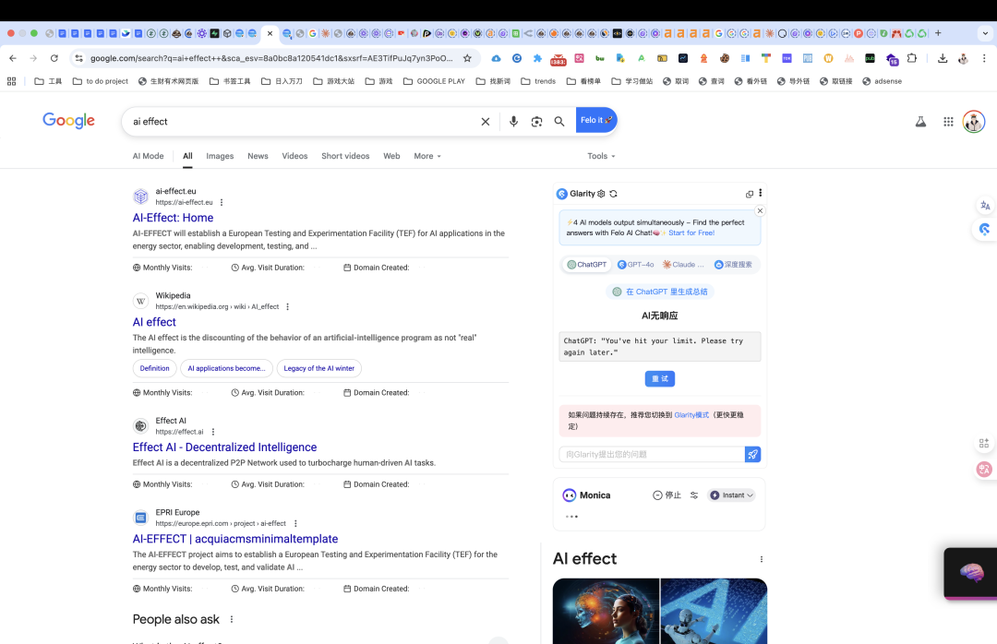The image size is (997, 644).
Task: Click AI applications become chip
Action: pos(227,368)
